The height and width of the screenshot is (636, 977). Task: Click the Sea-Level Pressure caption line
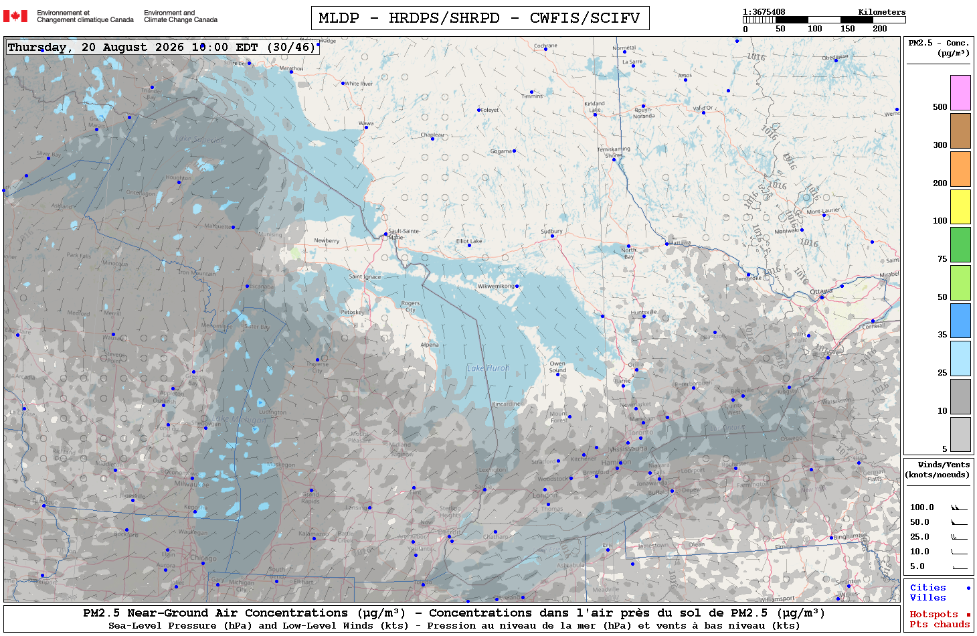point(454,626)
